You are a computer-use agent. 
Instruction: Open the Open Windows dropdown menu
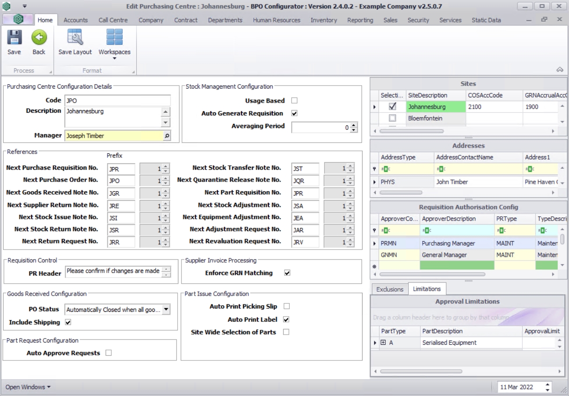(x=28, y=387)
